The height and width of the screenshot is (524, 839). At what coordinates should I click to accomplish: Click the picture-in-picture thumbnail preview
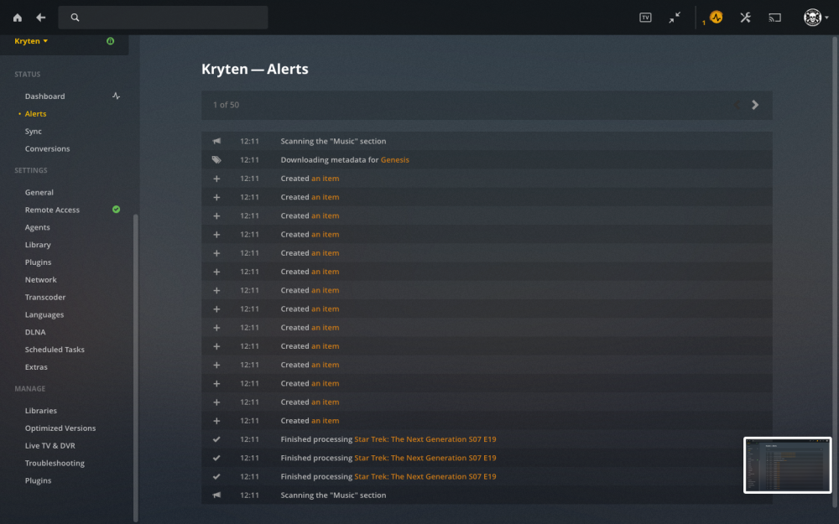(787, 465)
